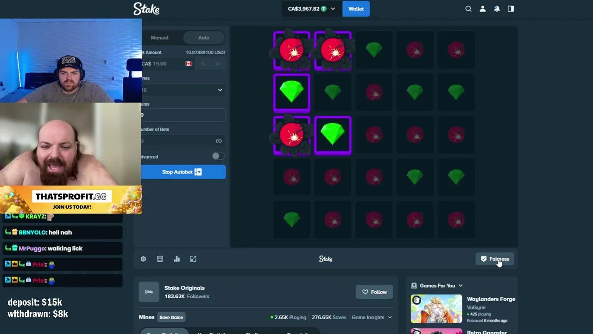Pop out the game with arrow icon

(x=193, y=259)
